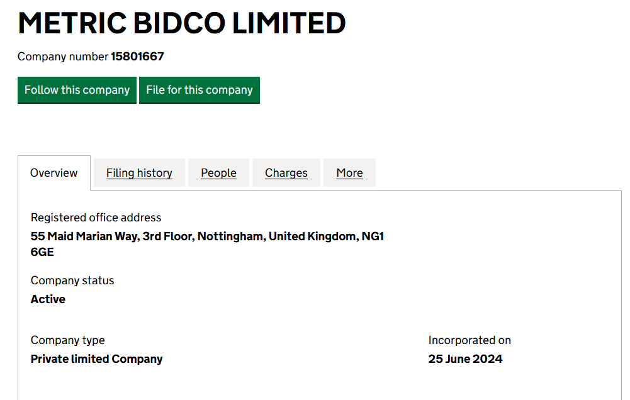Click the Active status value
630x400 pixels.
[x=48, y=299]
